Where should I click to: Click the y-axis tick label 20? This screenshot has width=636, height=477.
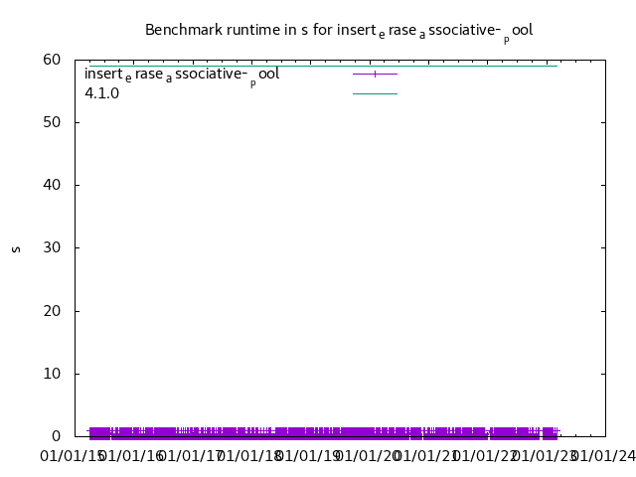tap(52, 311)
